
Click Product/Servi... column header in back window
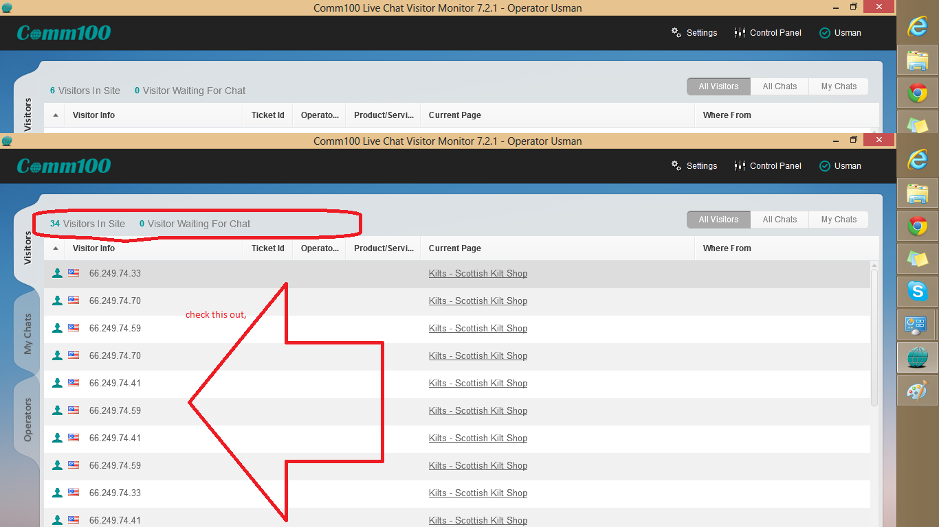pyautogui.click(x=384, y=115)
